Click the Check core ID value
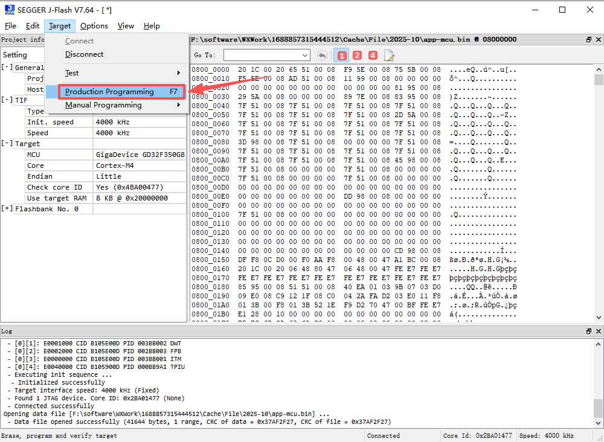 tap(140, 187)
